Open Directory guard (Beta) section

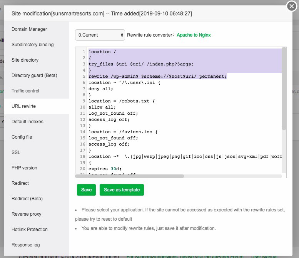click(34, 75)
